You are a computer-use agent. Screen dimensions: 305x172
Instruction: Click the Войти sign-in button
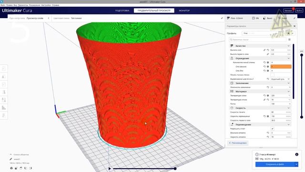pos(299,11)
